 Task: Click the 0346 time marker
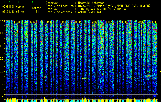pyautogui.click(x=94, y=22)
